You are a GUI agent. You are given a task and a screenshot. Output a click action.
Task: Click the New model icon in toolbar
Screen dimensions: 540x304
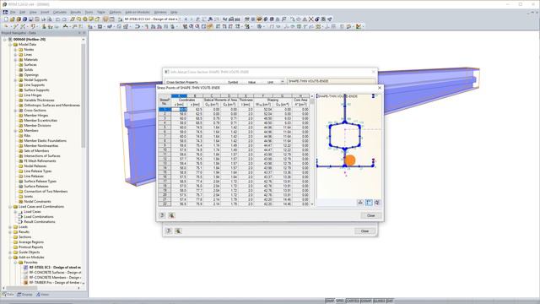point(6,19)
